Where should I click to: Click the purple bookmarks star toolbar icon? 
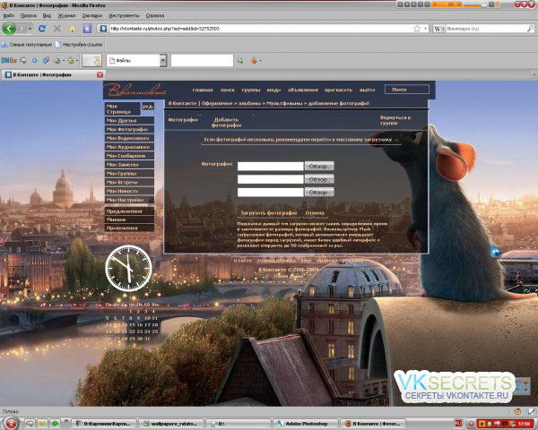[87, 29]
